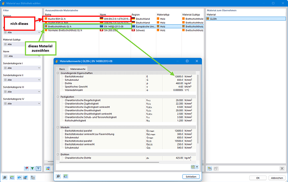Click the magnifier search icon in bottom toolbar
The height and width of the screenshot is (182, 288).
coord(5,178)
